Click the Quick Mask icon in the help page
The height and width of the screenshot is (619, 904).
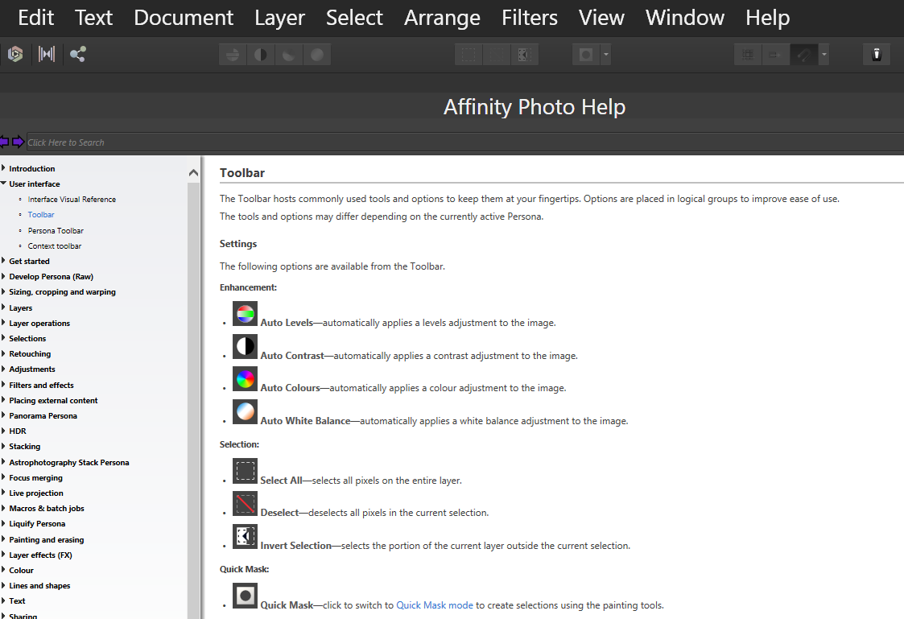click(245, 596)
